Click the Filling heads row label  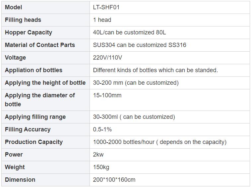pyautogui.click(x=23, y=20)
